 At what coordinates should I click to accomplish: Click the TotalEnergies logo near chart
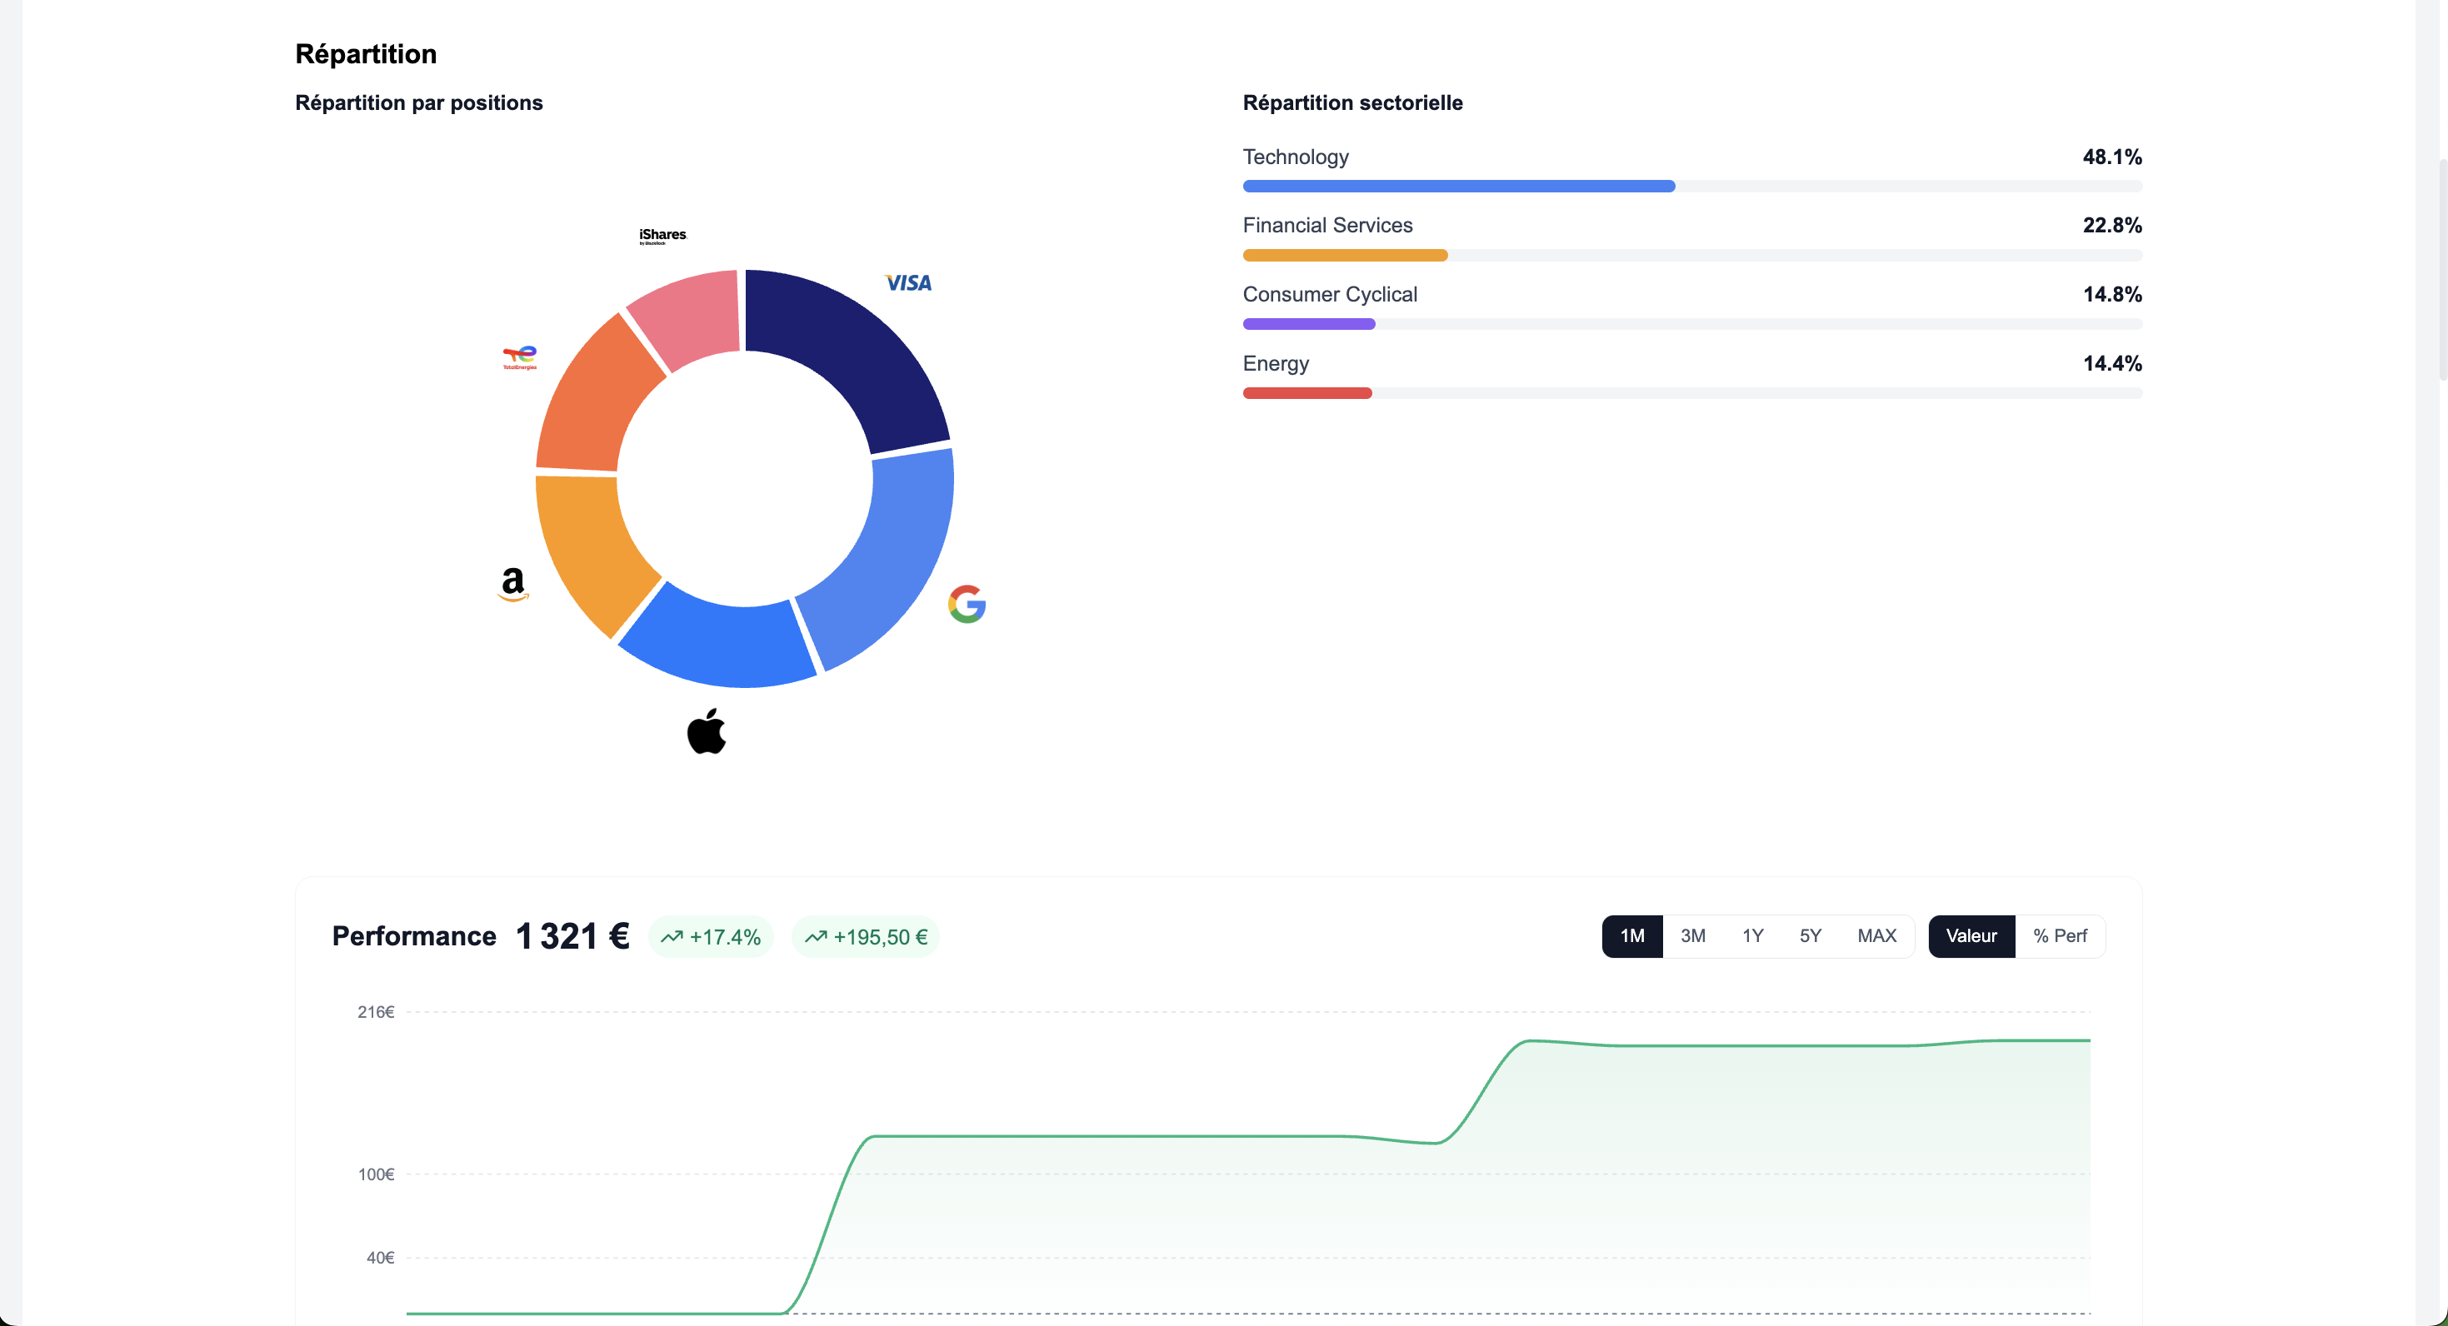tap(520, 357)
